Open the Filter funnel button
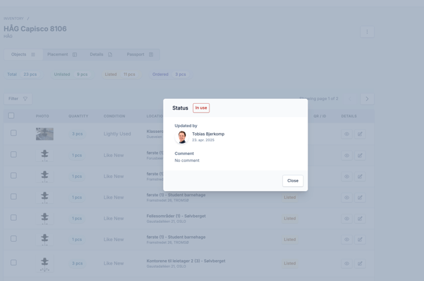424x281 pixels. [18, 99]
